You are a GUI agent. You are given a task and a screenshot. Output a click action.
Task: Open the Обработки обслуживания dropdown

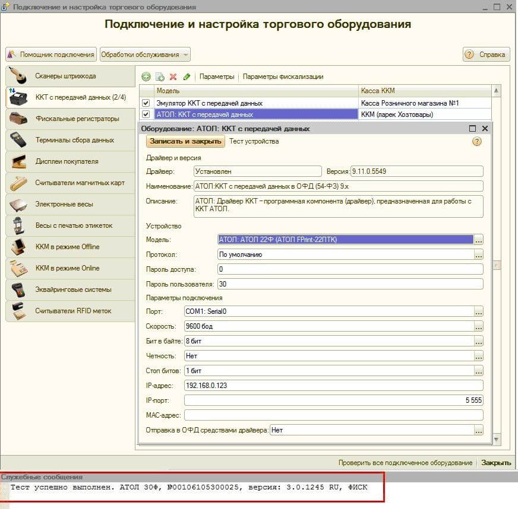[x=145, y=55]
